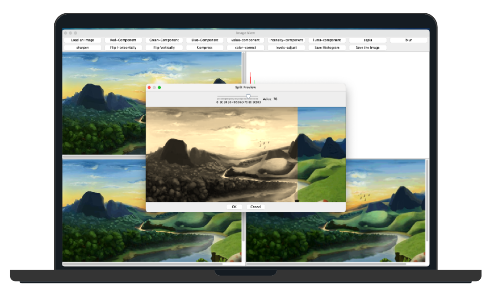Choose the Blue-Component filter
Viewport: 492px width, 302px height.
pos(205,40)
